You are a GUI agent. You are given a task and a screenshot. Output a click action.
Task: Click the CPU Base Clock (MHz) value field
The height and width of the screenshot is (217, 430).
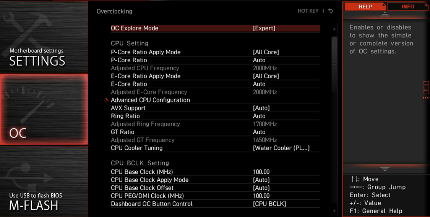(261, 172)
